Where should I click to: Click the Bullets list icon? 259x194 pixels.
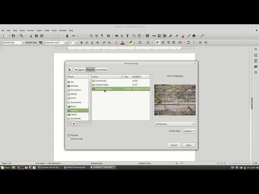tap(140, 42)
